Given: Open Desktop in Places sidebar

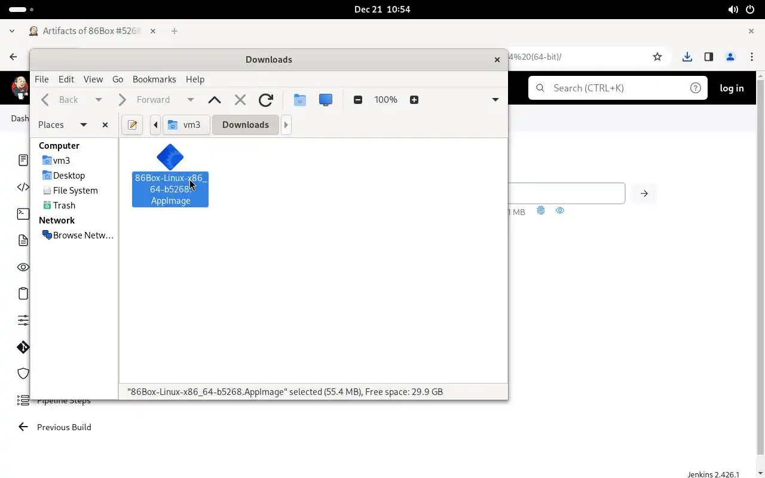Looking at the screenshot, I should coord(69,175).
